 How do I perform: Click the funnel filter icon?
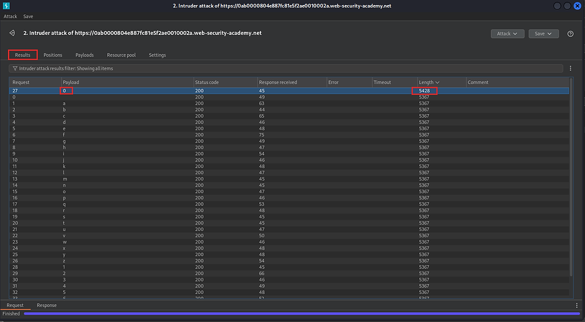click(15, 69)
